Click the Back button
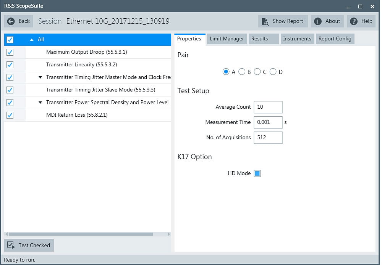 point(18,21)
